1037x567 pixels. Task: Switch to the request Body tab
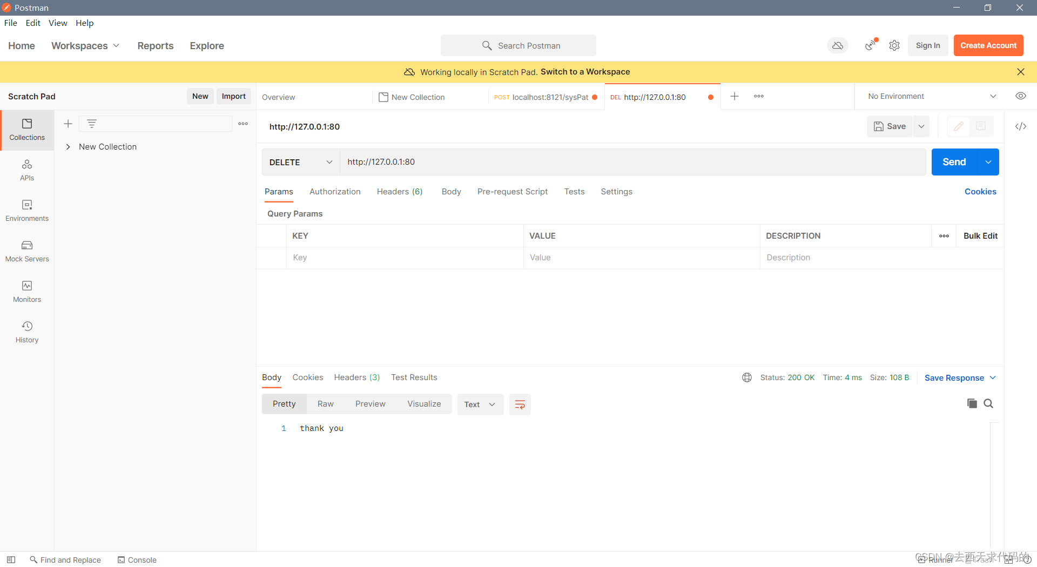[x=452, y=192]
